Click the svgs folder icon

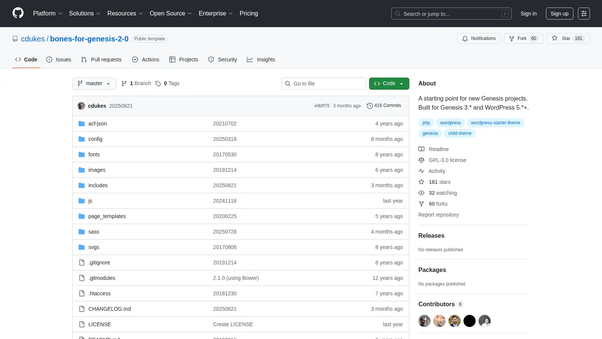pos(82,247)
